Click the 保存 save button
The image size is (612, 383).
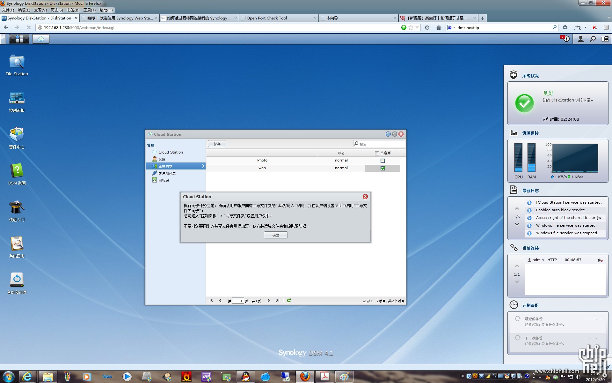[x=217, y=144]
